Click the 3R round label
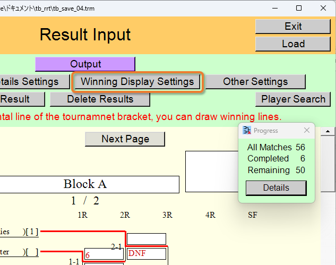Image resolution: width=336 pixels, height=265 pixels. coord(167,215)
